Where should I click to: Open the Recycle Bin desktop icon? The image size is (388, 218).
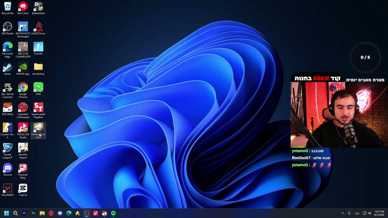pos(8,8)
